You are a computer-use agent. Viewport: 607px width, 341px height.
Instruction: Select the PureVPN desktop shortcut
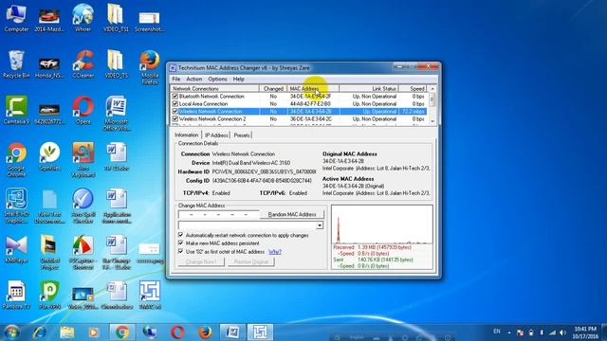tap(49, 295)
